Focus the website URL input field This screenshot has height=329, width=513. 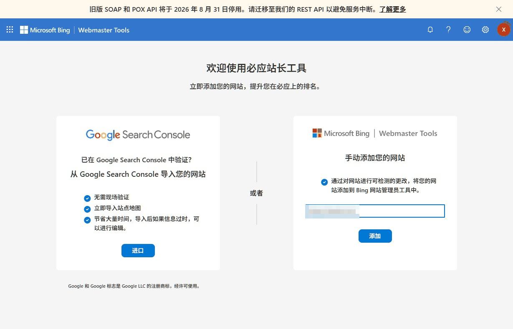[375, 211]
